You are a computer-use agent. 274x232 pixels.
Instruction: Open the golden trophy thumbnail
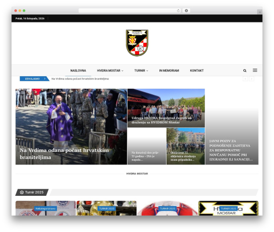106,208
